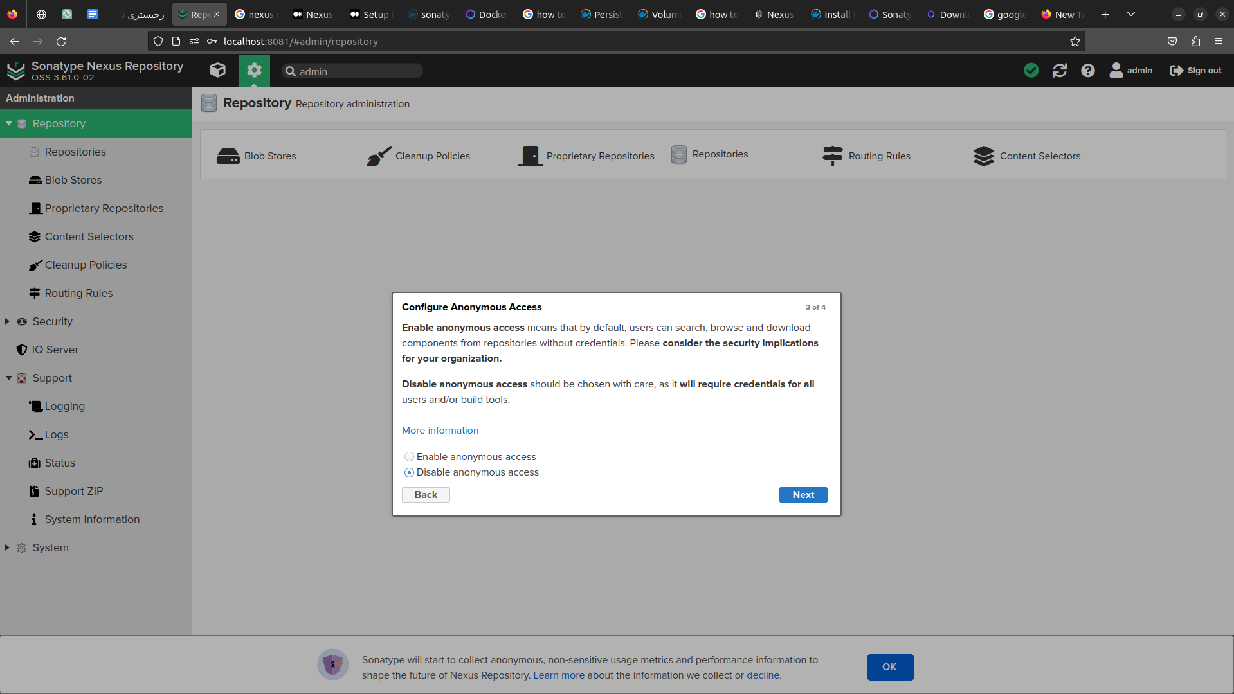Click the Repository header database icon
Screen dimensions: 1234x694
pos(209,103)
